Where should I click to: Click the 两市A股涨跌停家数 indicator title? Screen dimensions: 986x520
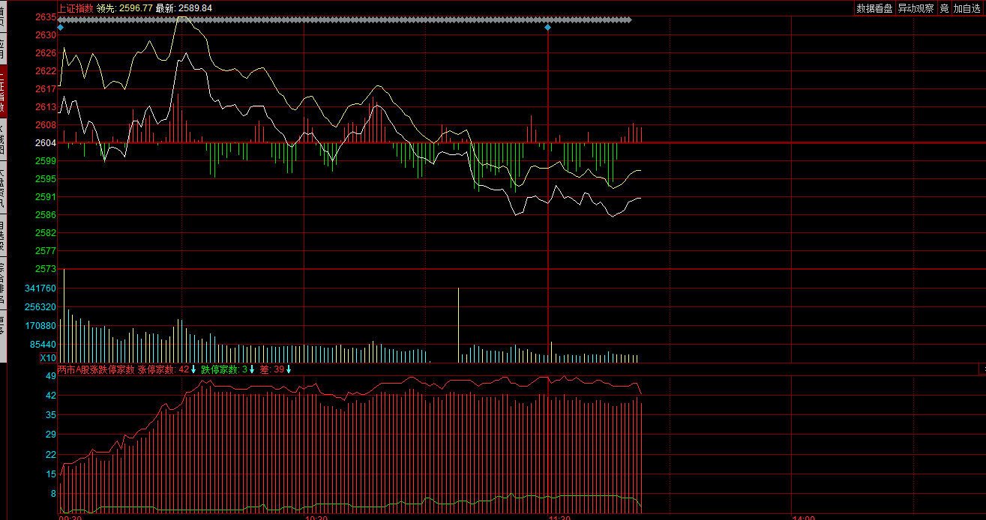pos(96,369)
